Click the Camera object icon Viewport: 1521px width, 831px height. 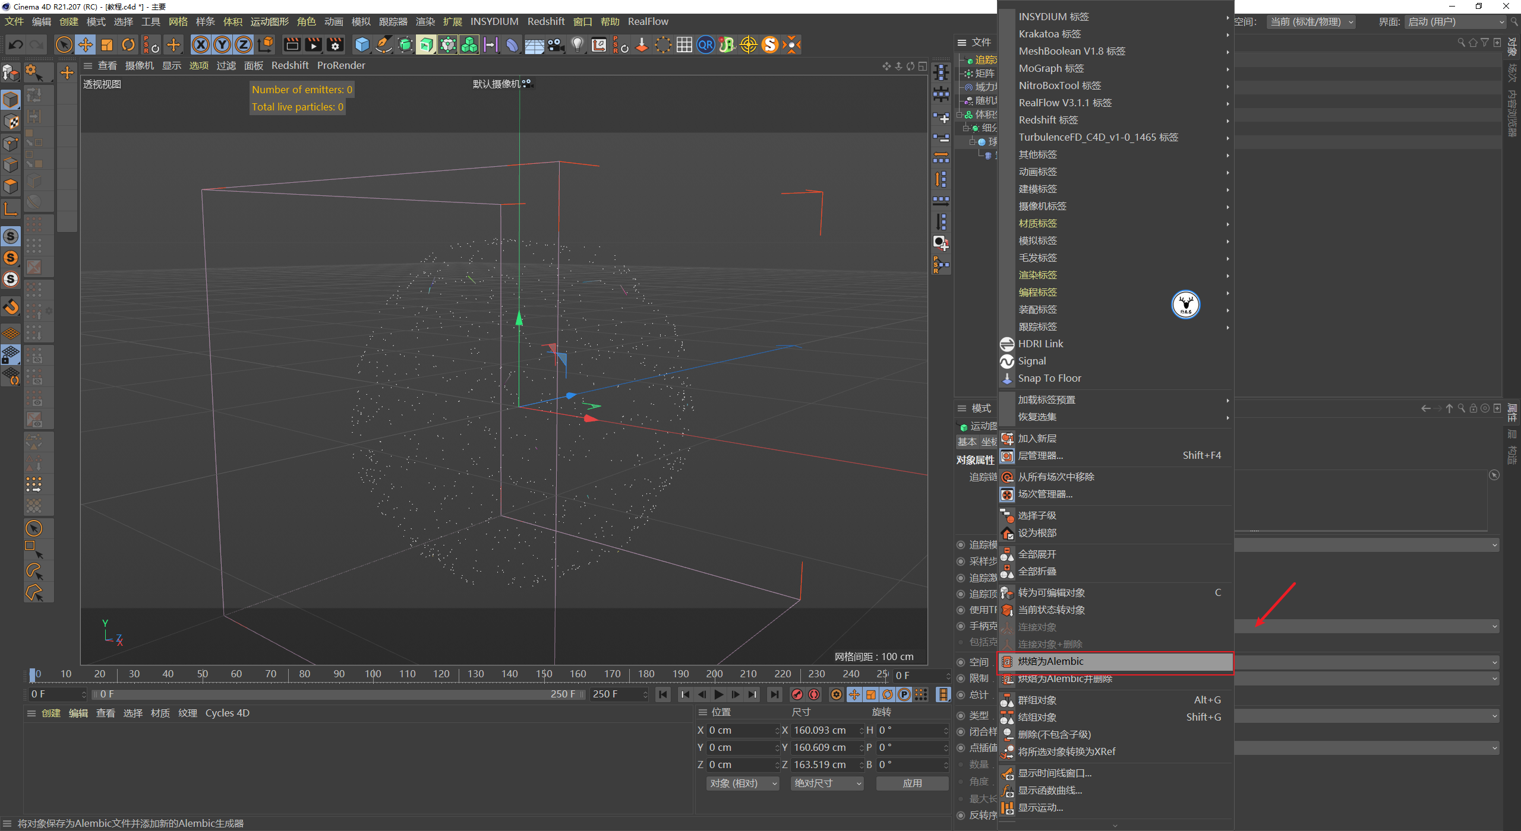[x=556, y=45]
